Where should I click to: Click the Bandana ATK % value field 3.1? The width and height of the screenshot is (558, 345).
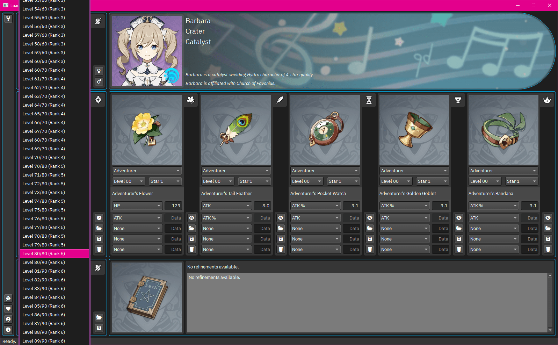point(530,206)
